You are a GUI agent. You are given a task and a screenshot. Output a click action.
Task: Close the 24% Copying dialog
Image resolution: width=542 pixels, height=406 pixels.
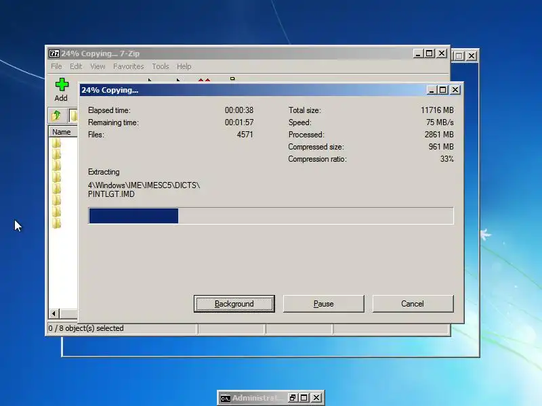pyautogui.click(x=455, y=90)
